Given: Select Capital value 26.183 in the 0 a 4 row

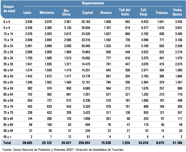Looking at the screenshot, I should (x=86, y=22).
